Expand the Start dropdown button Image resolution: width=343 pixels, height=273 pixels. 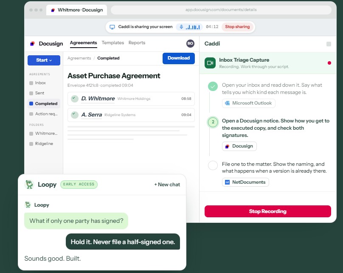click(44, 60)
